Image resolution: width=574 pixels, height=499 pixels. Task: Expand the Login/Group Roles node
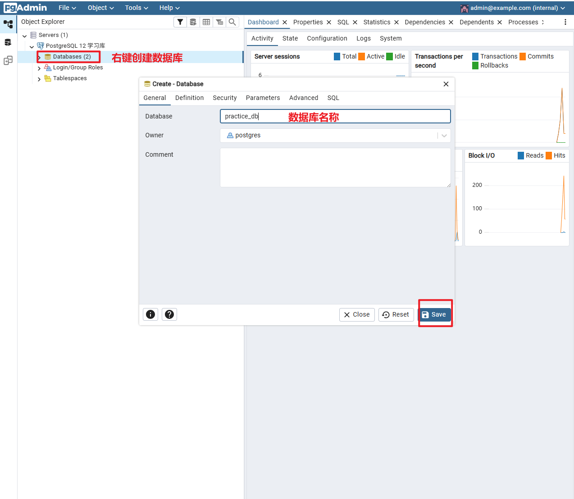pyautogui.click(x=39, y=68)
